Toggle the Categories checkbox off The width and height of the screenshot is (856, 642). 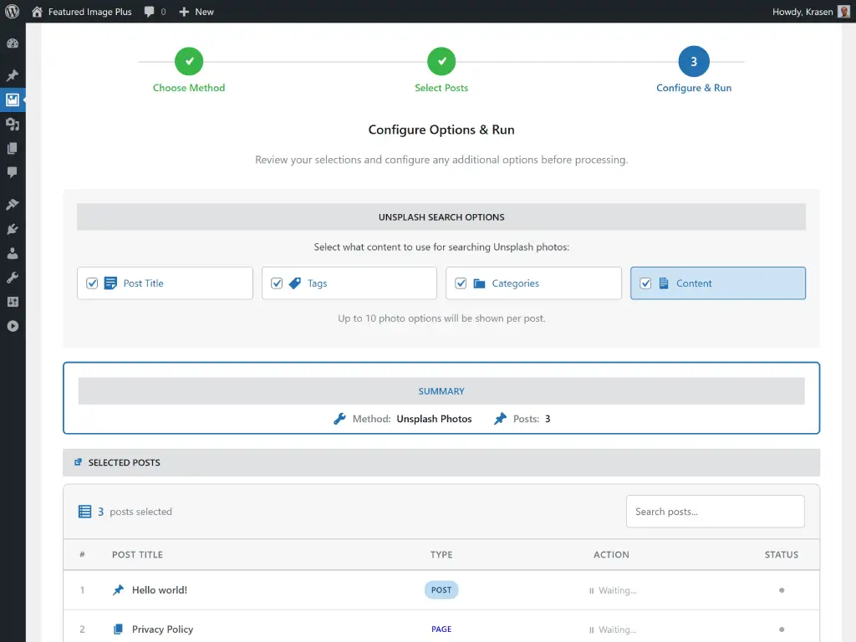point(461,283)
